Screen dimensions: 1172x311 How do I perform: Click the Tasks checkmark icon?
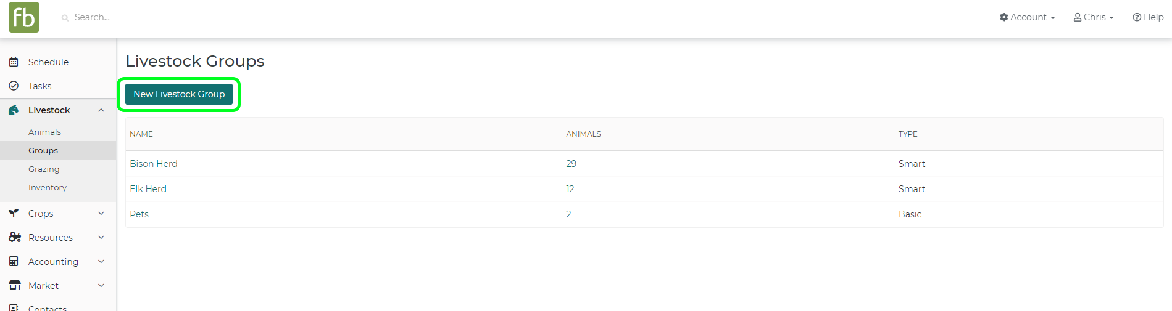click(x=14, y=86)
